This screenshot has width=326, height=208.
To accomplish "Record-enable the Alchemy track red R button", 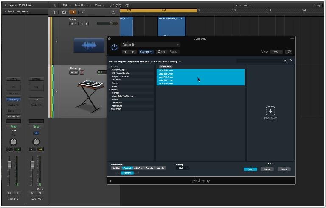I will (81, 72).
